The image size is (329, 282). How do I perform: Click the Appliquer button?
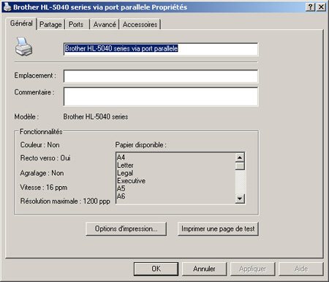[252, 269]
